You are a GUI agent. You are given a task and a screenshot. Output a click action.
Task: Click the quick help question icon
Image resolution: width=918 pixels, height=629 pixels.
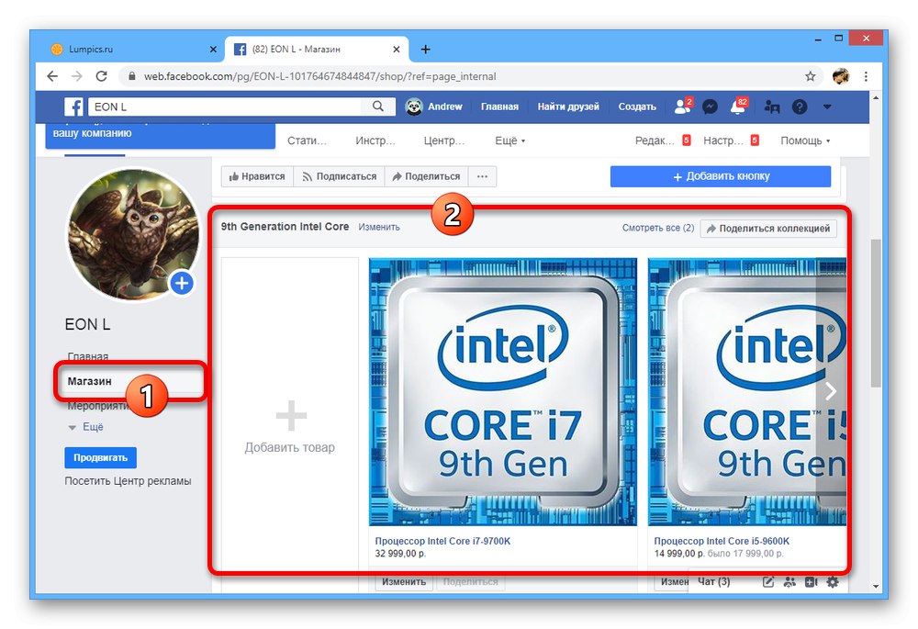coord(800,107)
